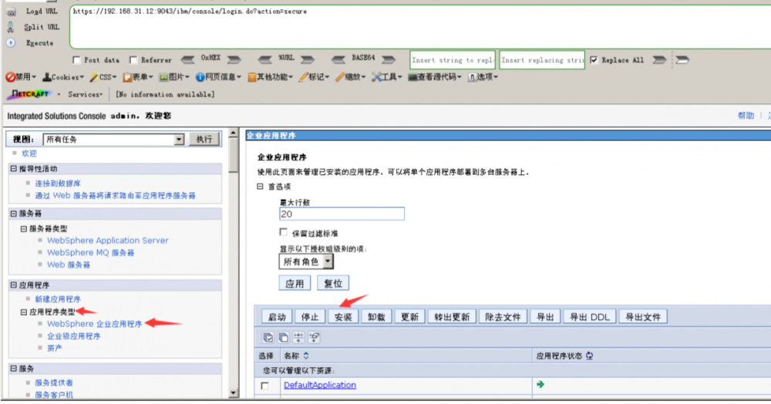Image resolution: width=771 pixels, height=404 pixels.
Task: Collapse the 首选项 section
Action: pyautogui.click(x=260, y=187)
